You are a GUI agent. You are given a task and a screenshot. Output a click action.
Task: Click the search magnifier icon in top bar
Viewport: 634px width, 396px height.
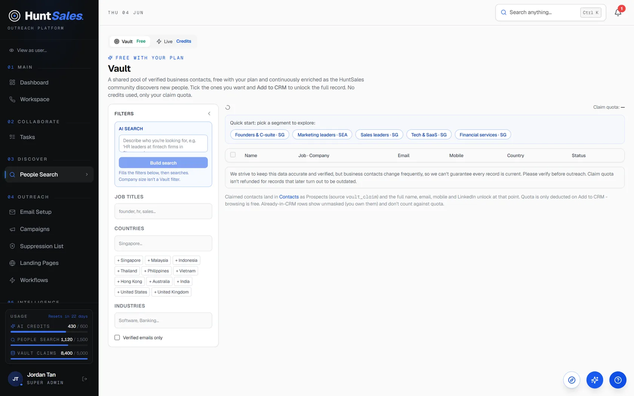tap(503, 12)
